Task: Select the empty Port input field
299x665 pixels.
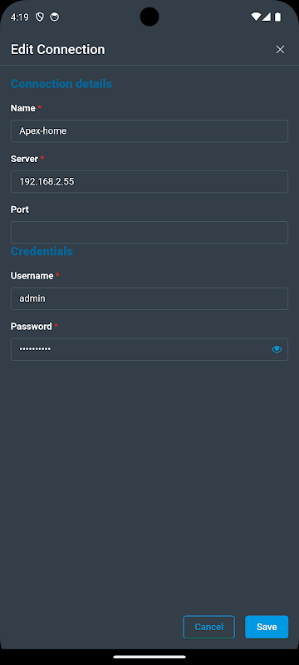Action: pos(149,233)
